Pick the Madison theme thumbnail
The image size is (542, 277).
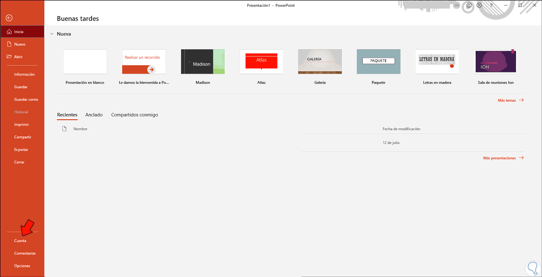(203, 62)
